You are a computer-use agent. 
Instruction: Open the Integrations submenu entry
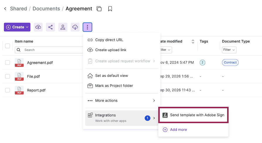122,118
